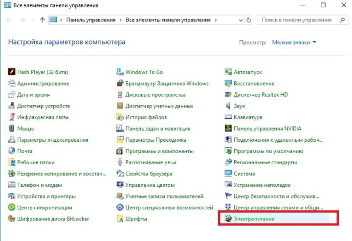Open the Параметры Проводника link
352x241 pixels.
tap(156, 140)
